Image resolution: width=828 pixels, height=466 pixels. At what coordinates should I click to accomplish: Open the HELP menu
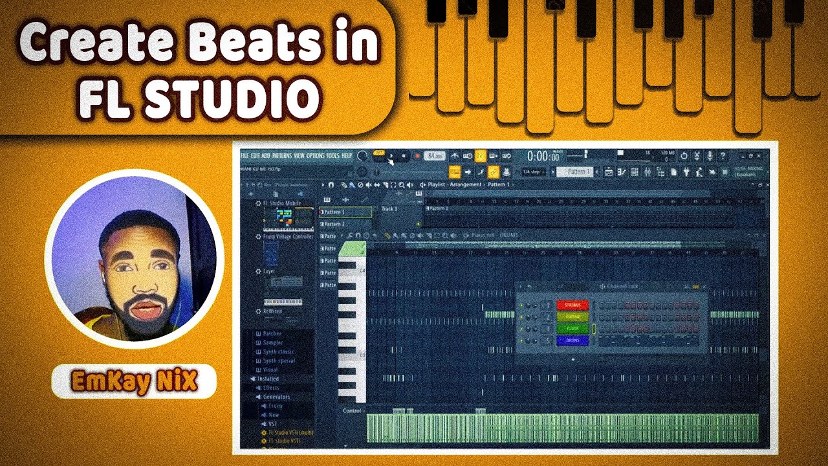coord(347,156)
